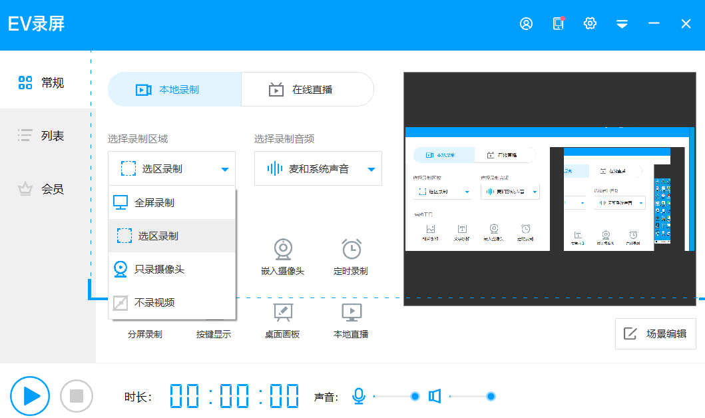Open the phone notification icon
The image size is (705, 418).
point(559,23)
